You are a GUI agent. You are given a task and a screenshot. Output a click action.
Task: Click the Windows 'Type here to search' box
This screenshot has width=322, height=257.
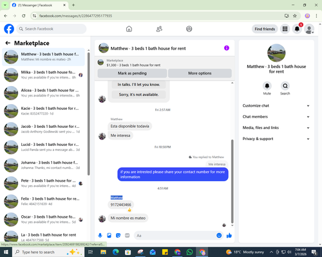tap(48, 252)
